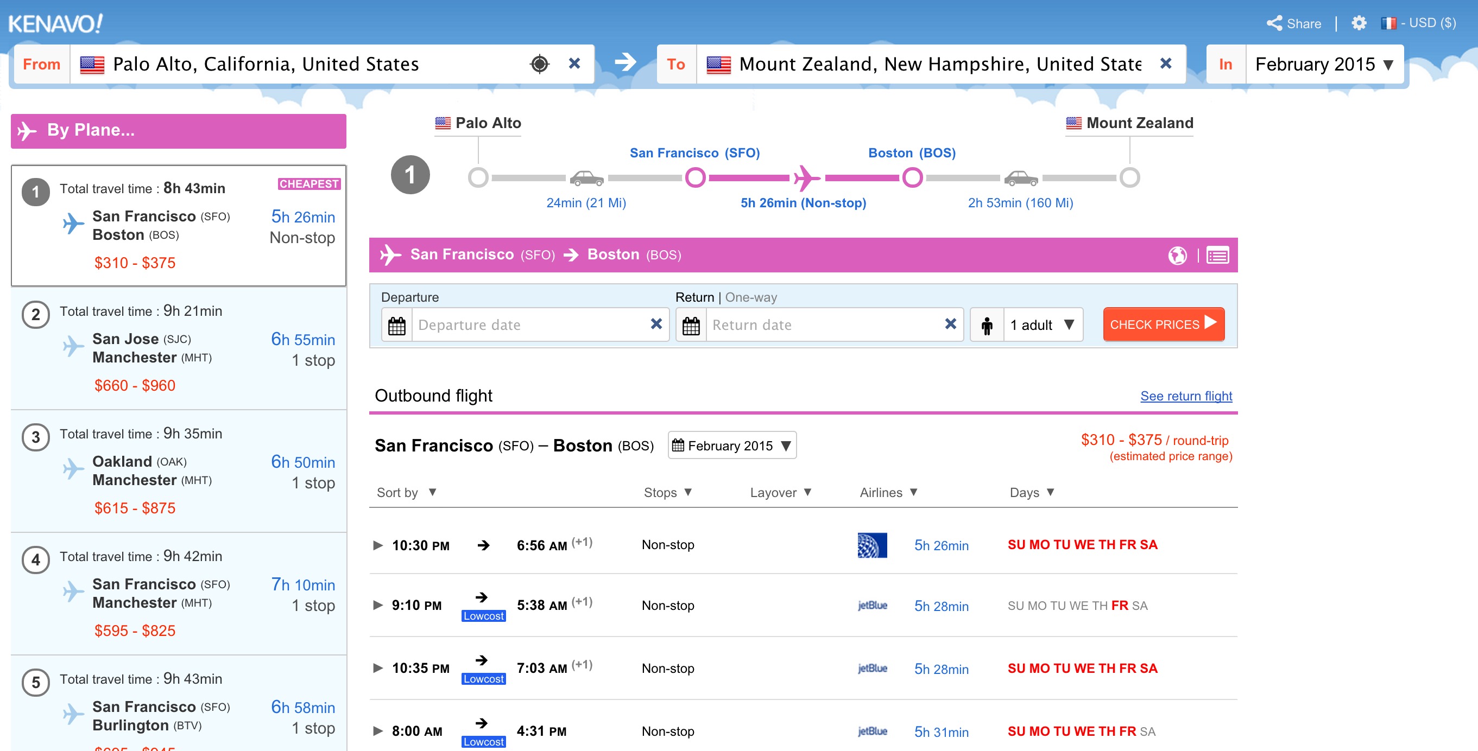Screen dimensions: 1478x751
Task: Open the Departure date calendar icon
Action: [397, 325]
